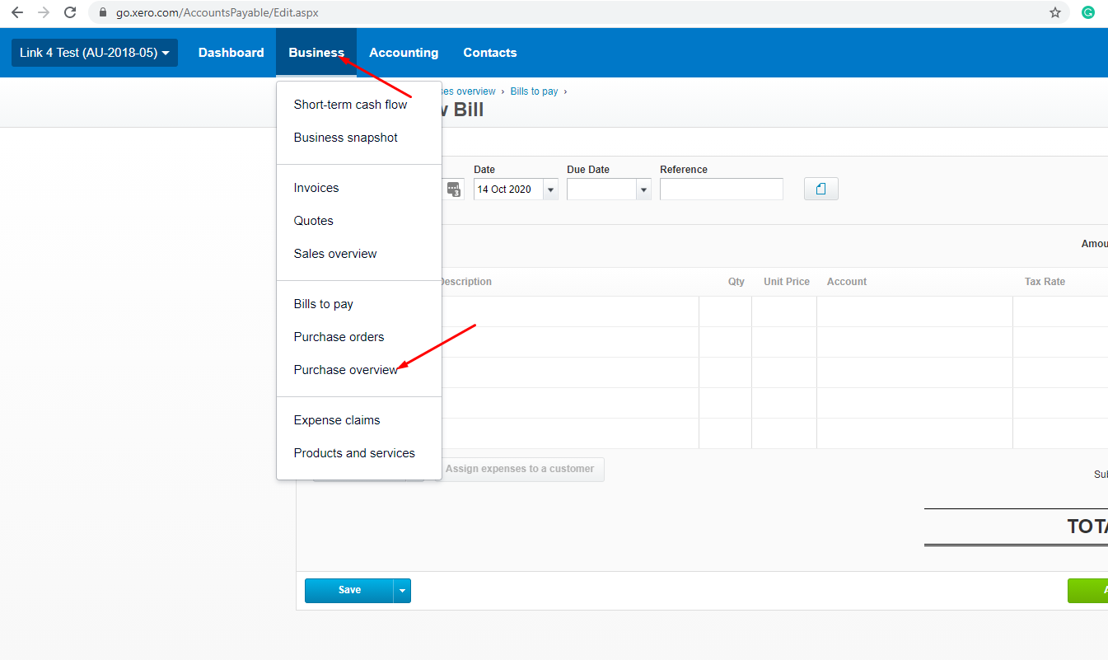Choose Business snapshot from the menu
Screen dimensions: 1108x660
point(346,138)
